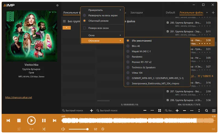Stop playback with the square button
The width and height of the screenshot is (219, 134).
click(19, 120)
